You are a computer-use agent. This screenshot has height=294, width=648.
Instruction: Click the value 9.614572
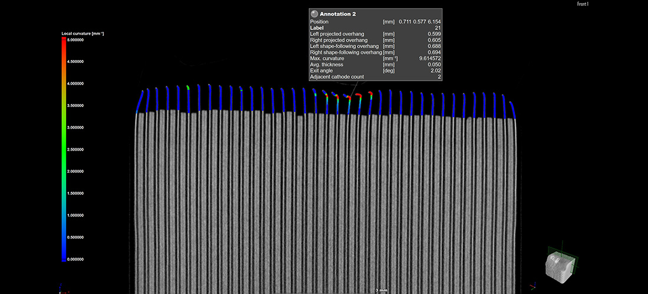431,59
